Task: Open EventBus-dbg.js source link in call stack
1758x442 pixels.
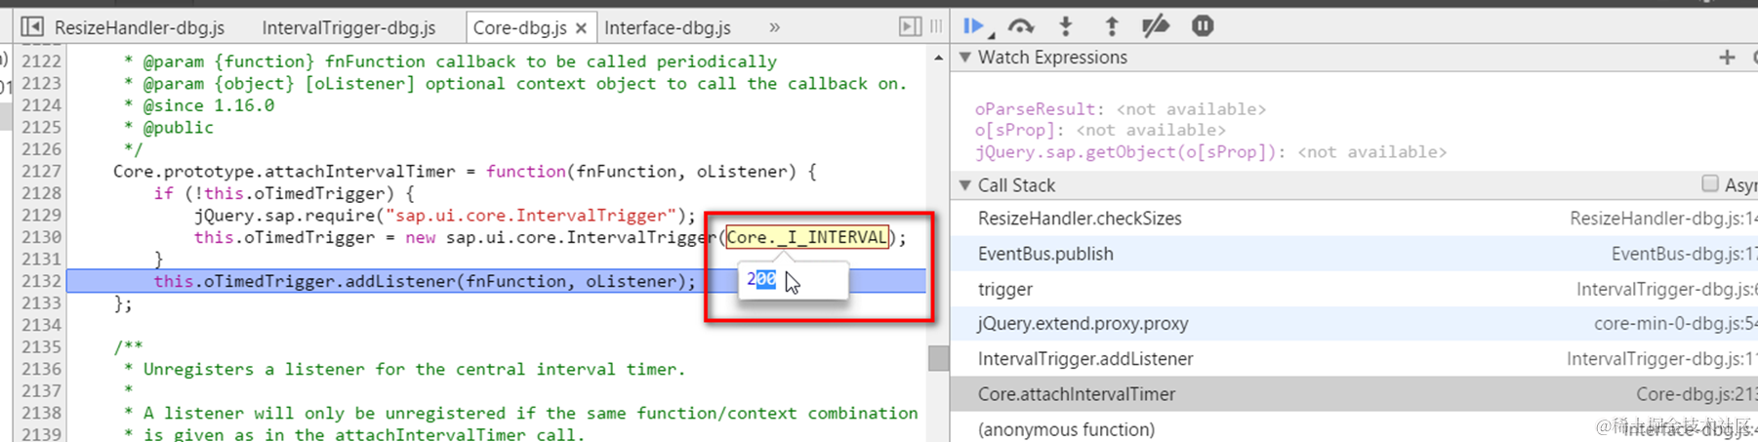Action: pos(1684,254)
